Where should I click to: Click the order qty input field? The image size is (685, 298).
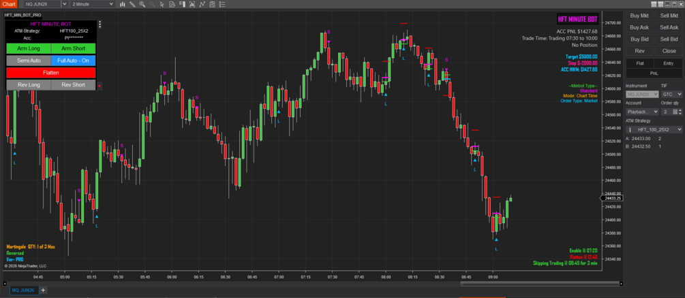(666, 112)
